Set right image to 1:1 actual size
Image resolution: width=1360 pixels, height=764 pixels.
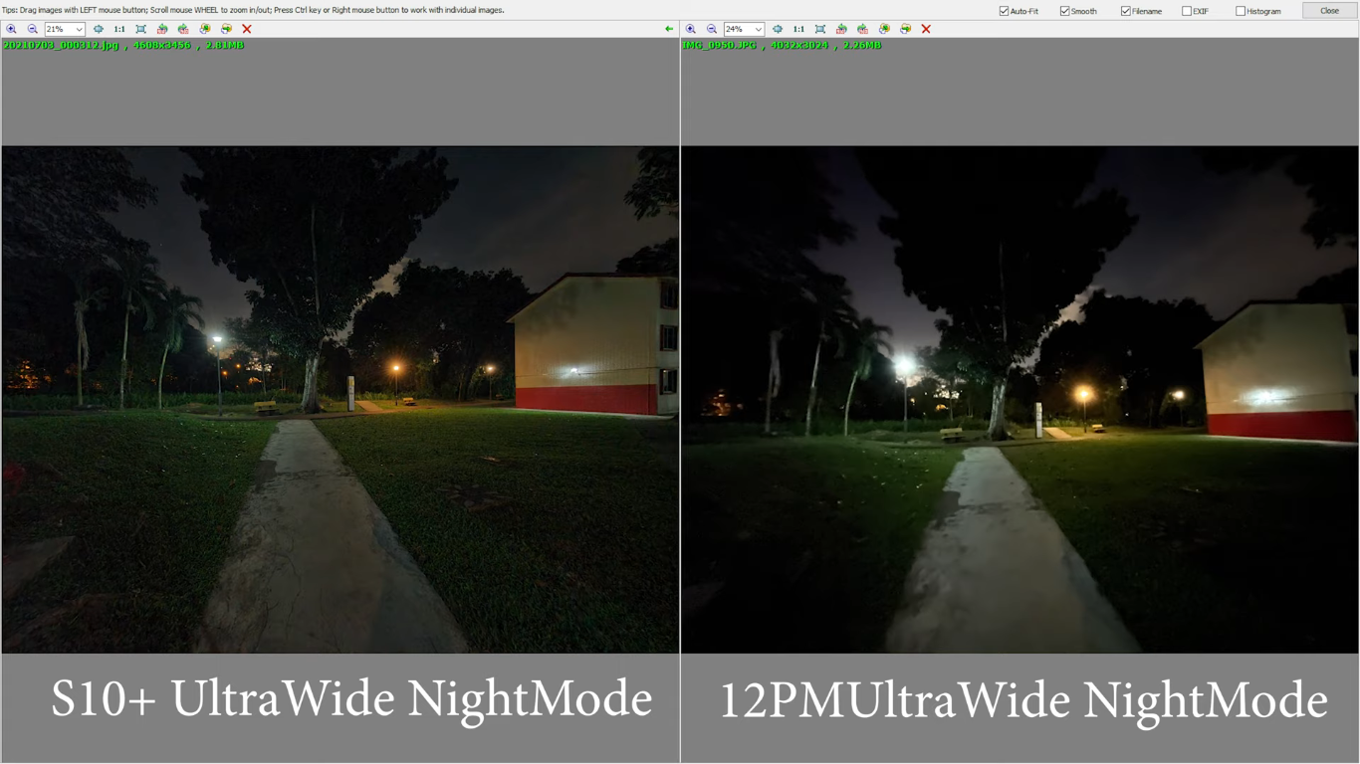[798, 29]
